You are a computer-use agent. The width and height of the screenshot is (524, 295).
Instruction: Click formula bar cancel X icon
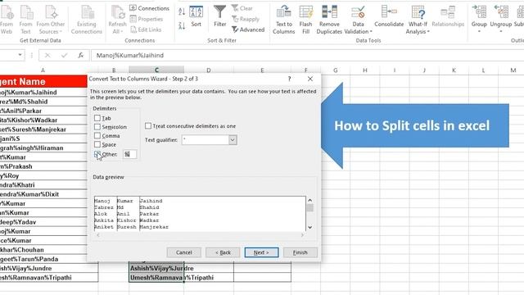pos(47,55)
